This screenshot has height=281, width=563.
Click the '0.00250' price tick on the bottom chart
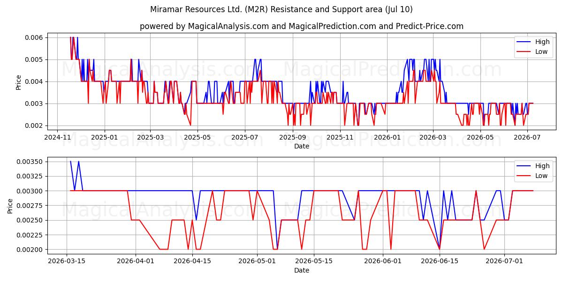coord(30,220)
